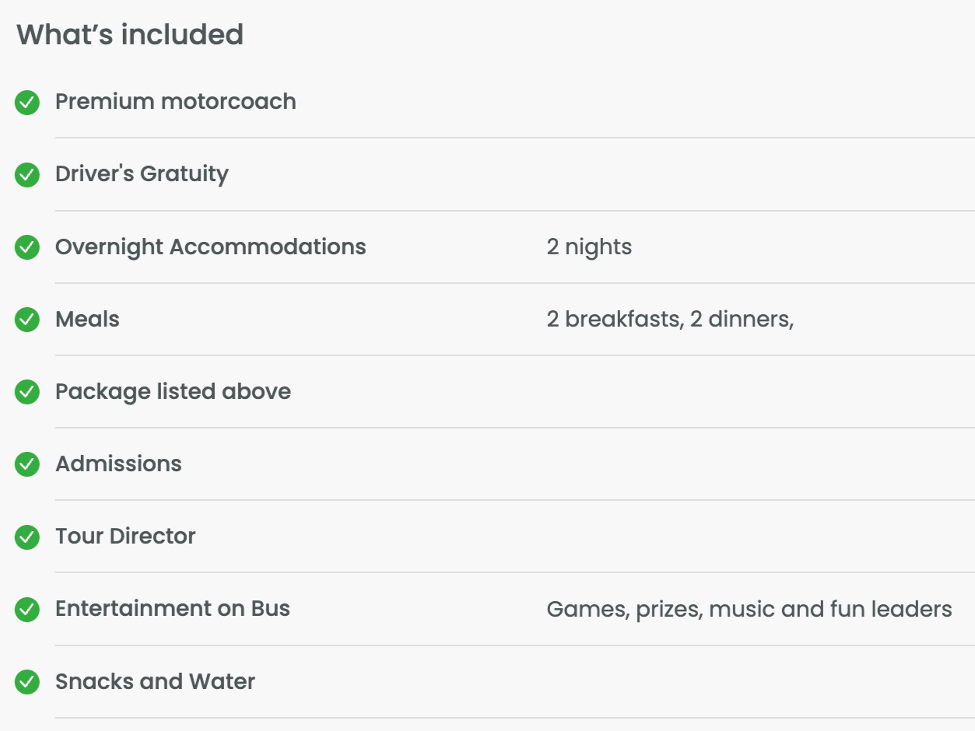Image resolution: width=975 pixels, height=731 pixels.
Task: Select the Meals label
Action: click(87, 319)
